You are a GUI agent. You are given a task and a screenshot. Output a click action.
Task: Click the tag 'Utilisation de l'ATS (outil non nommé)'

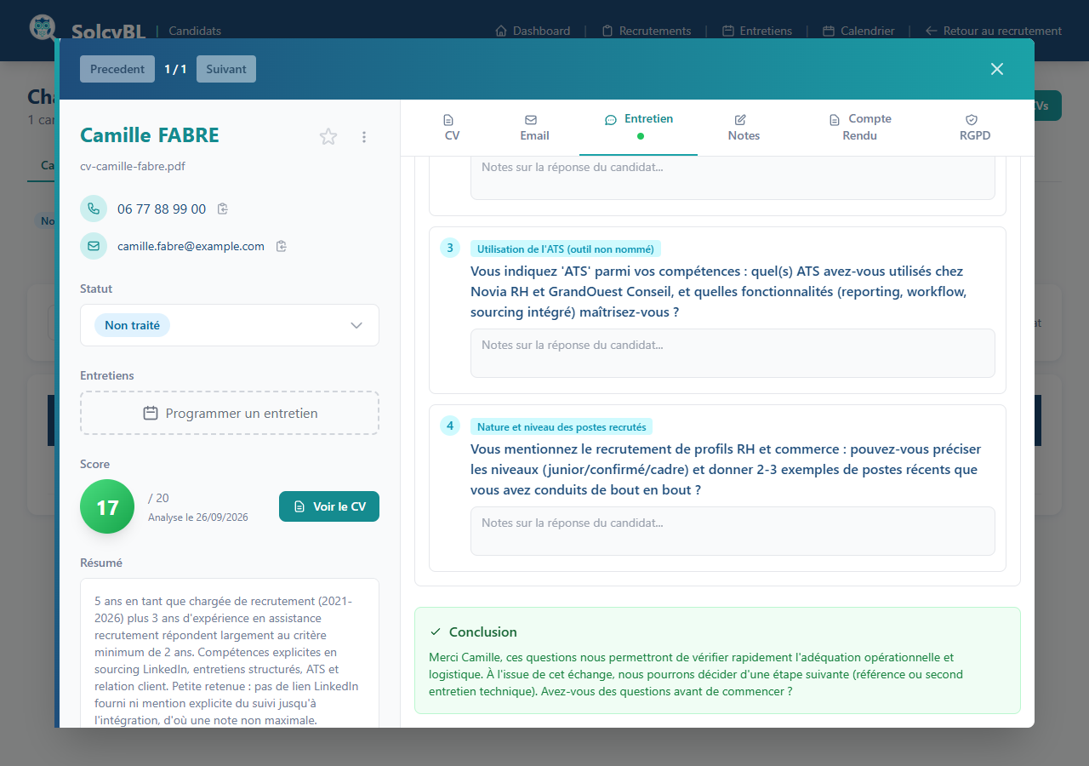[x=566, y=249]
